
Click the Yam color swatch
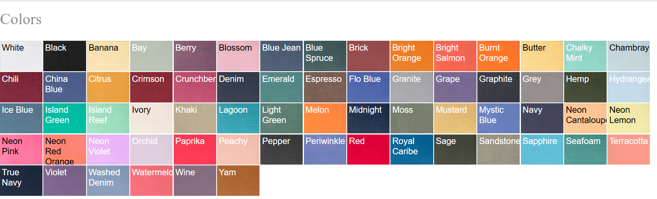click(238, 180)
